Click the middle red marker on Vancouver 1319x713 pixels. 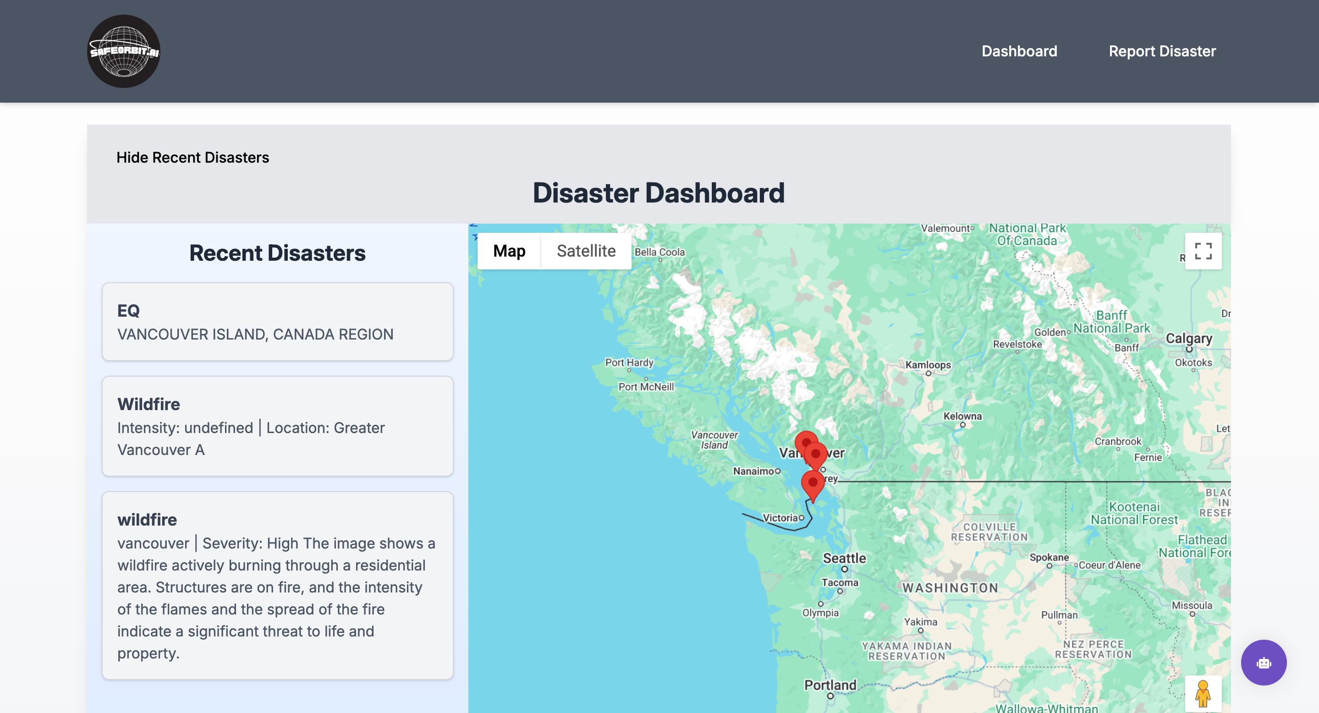[x=816, y=454]
